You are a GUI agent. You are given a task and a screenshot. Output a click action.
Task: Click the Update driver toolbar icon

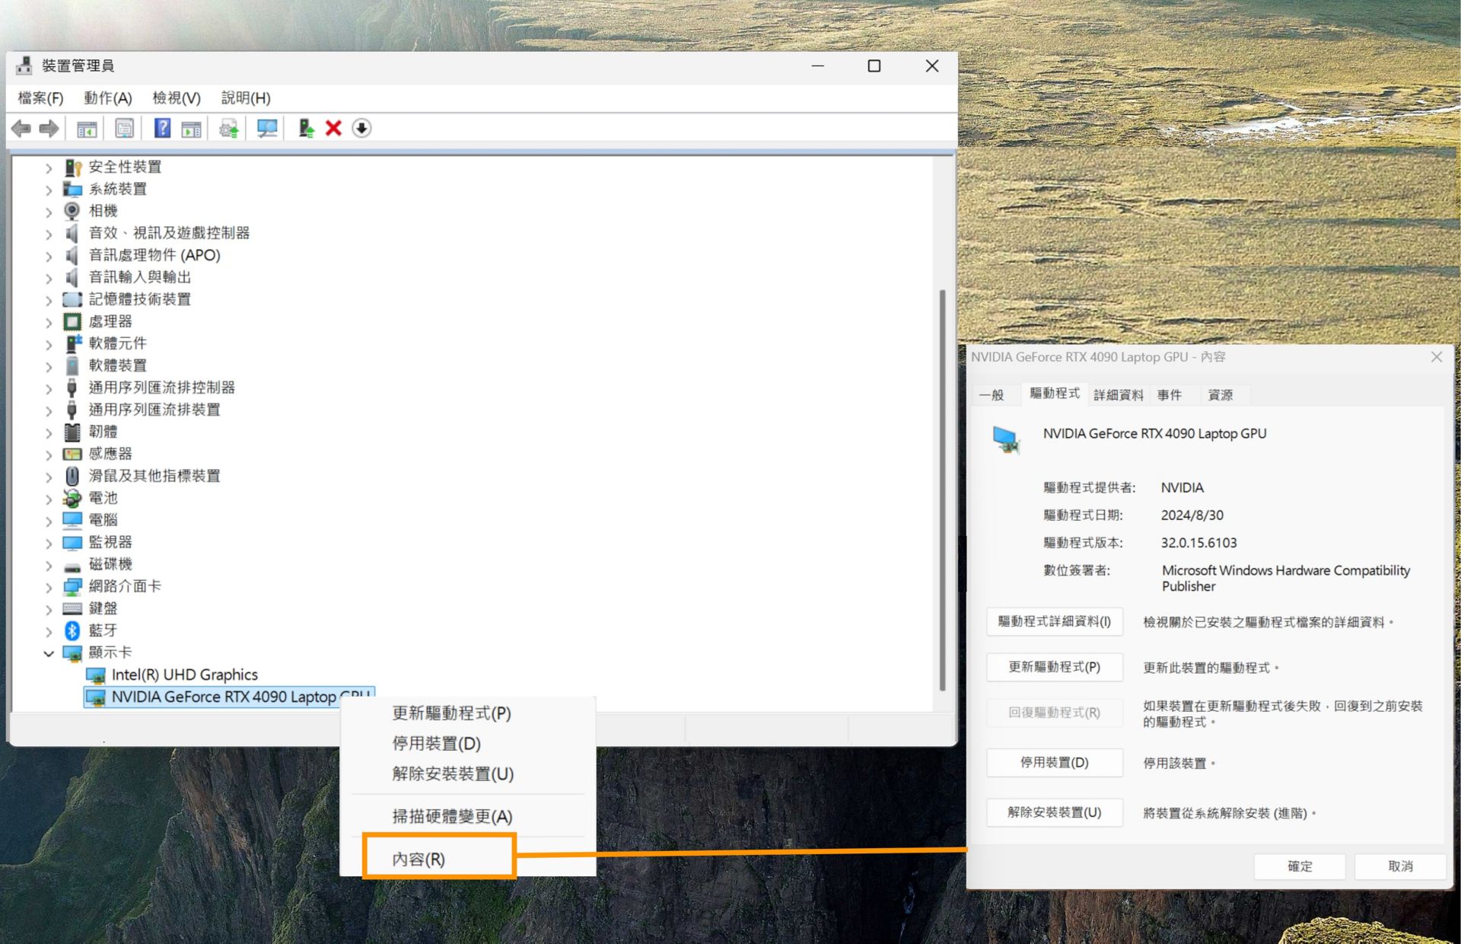[x=228, y=128]
